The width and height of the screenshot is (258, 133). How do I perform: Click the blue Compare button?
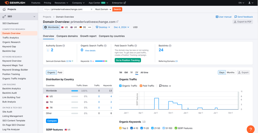click(x=52, y=121)
